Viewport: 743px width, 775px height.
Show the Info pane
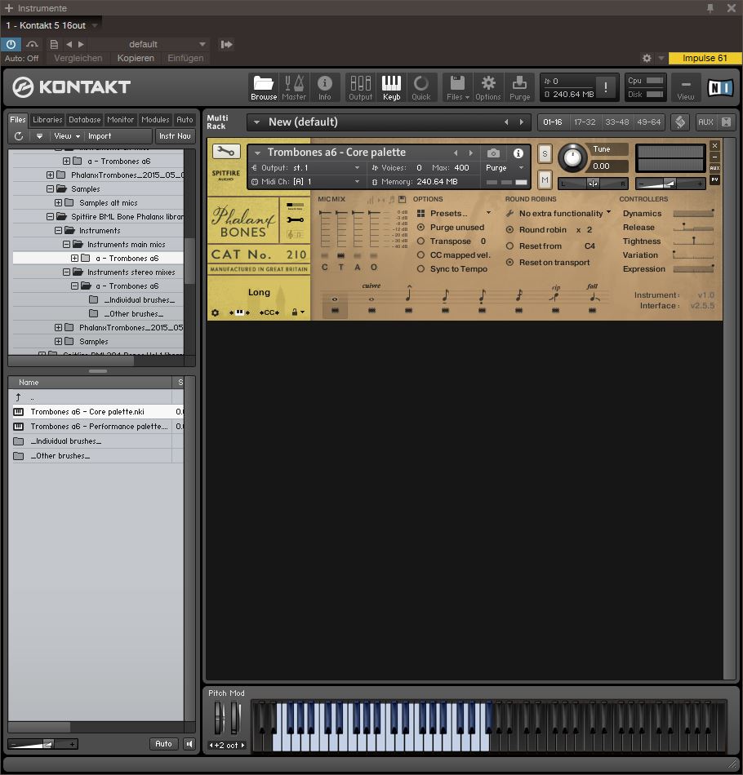point(324,87)
